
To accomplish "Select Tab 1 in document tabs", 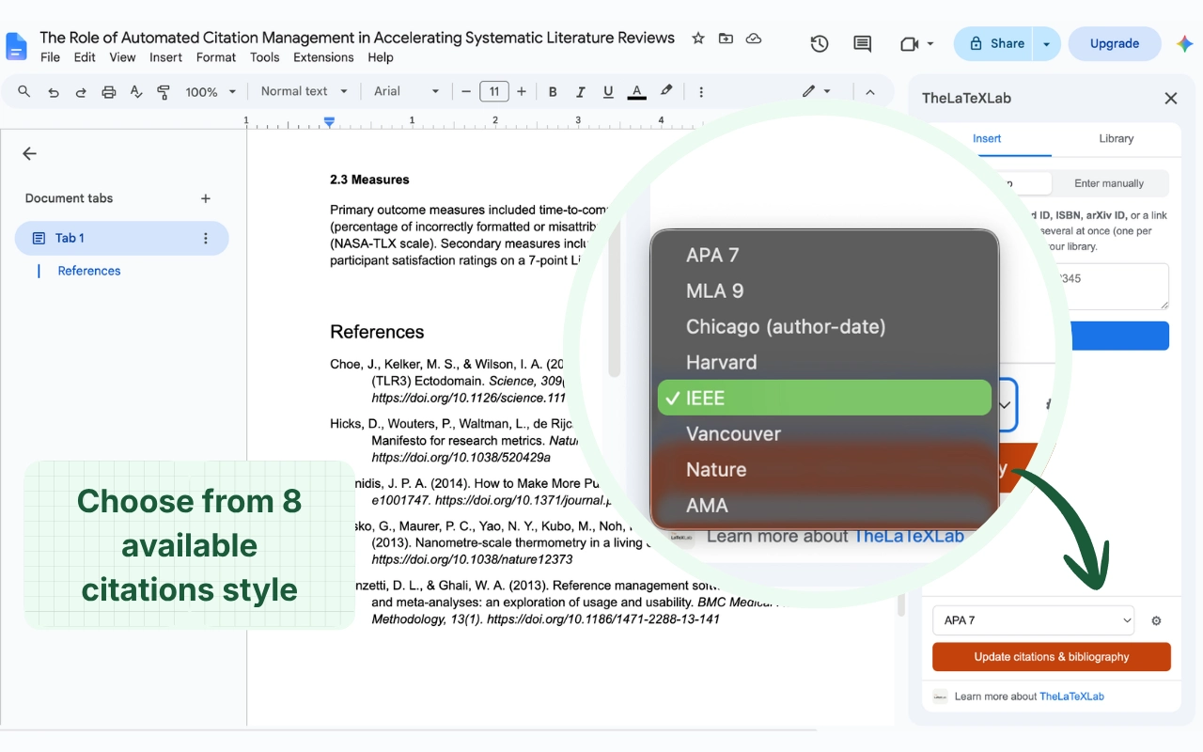I will (121, 238).
